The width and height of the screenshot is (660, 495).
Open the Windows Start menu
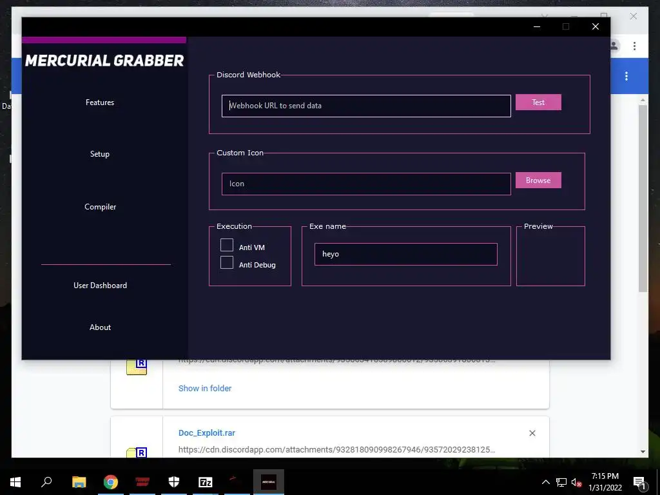tap(15, 482)
